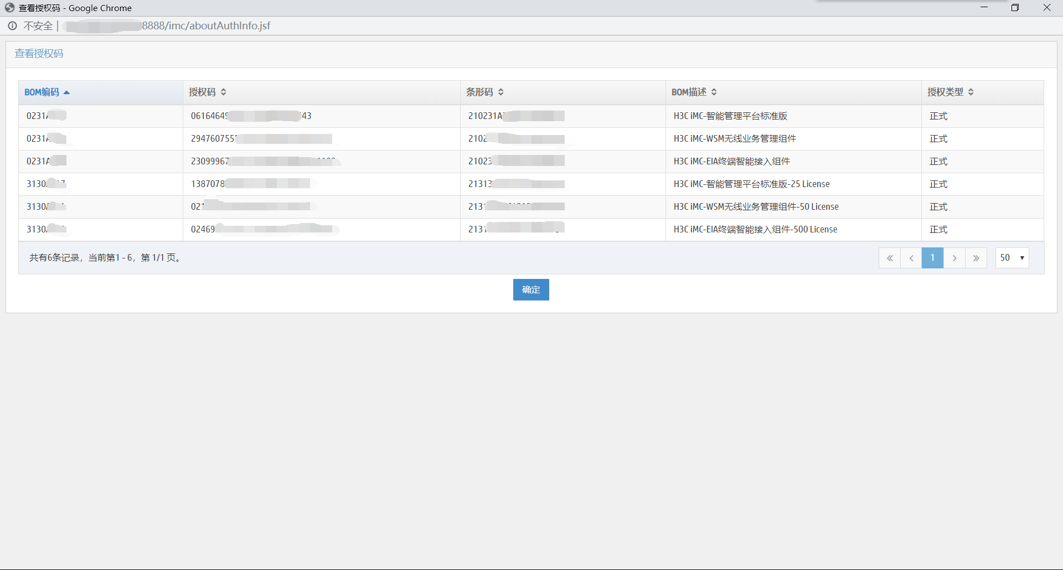Select 'H3C iMC-EIA终端智能接入组件-500 License' cell
This screenshot has height=570, width=1063.
tap(756, 230)
